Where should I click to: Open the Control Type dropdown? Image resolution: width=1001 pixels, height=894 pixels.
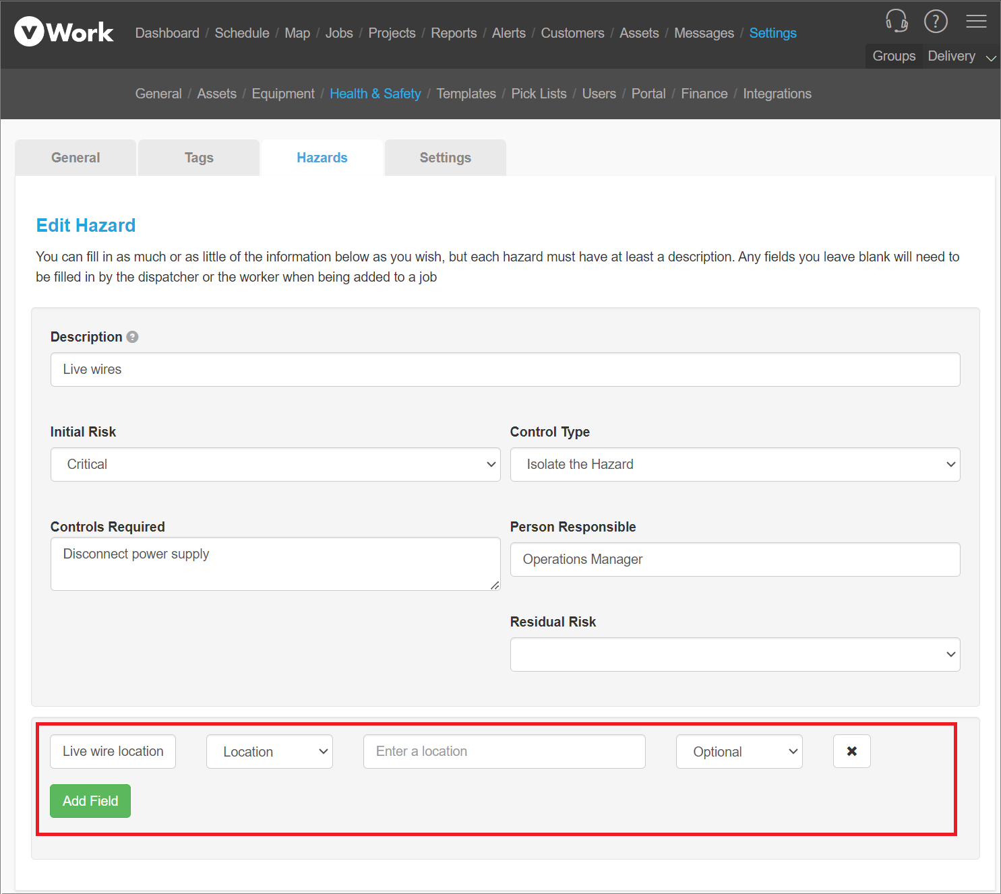735,464
